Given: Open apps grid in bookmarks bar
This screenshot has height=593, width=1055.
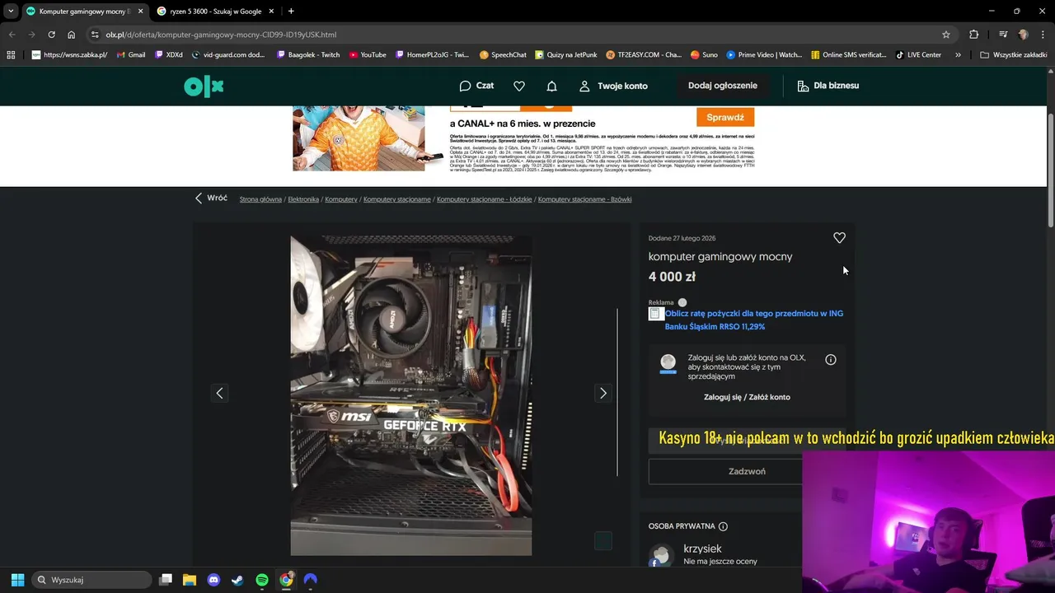Looking at the screenshot, I should [11, 55].
